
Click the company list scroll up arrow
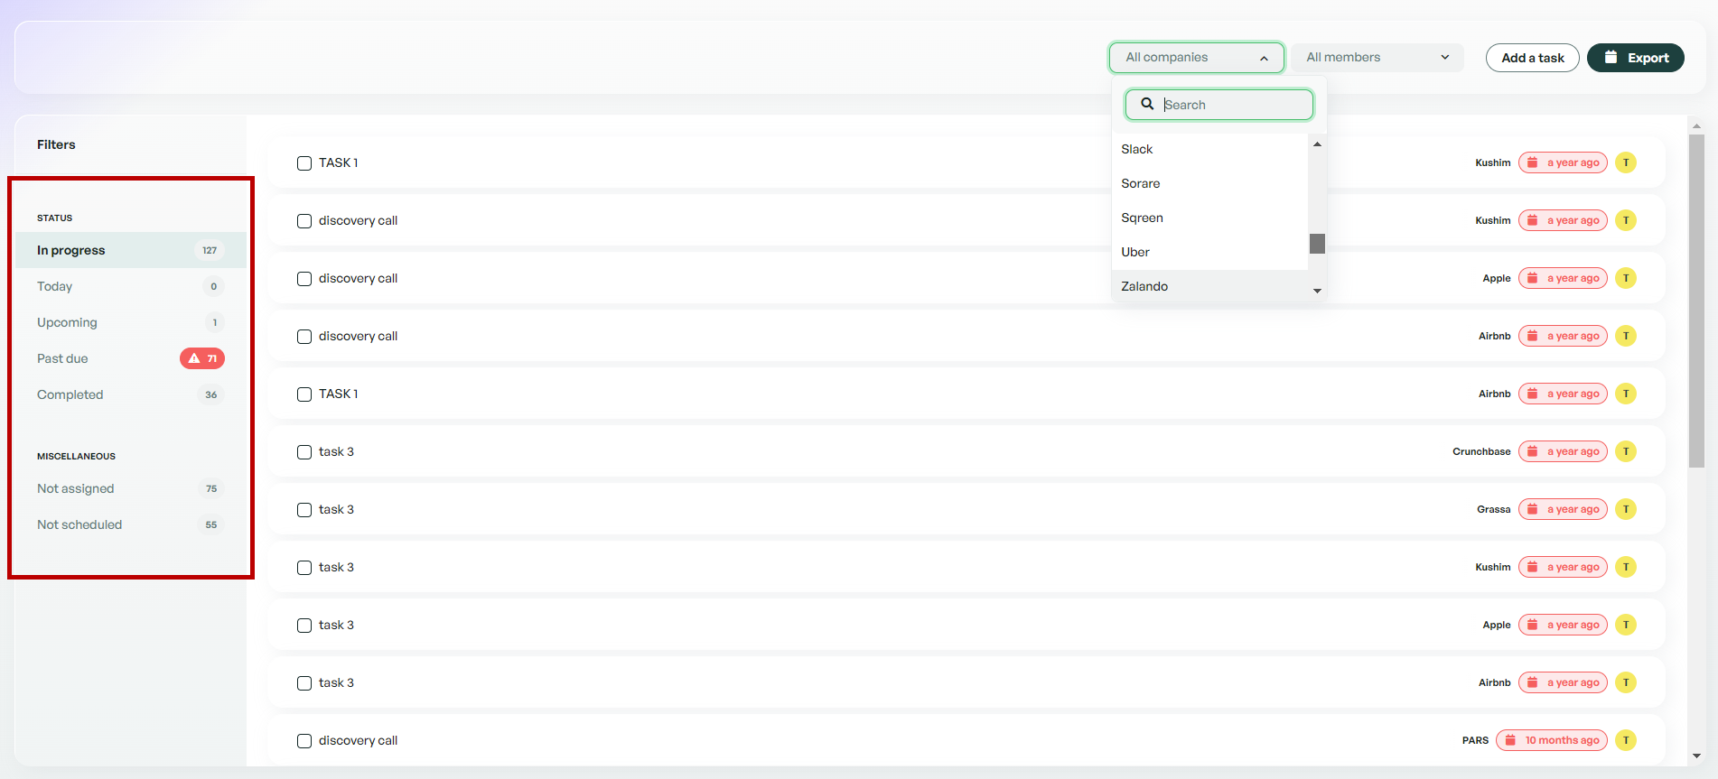coord(1317,144)
